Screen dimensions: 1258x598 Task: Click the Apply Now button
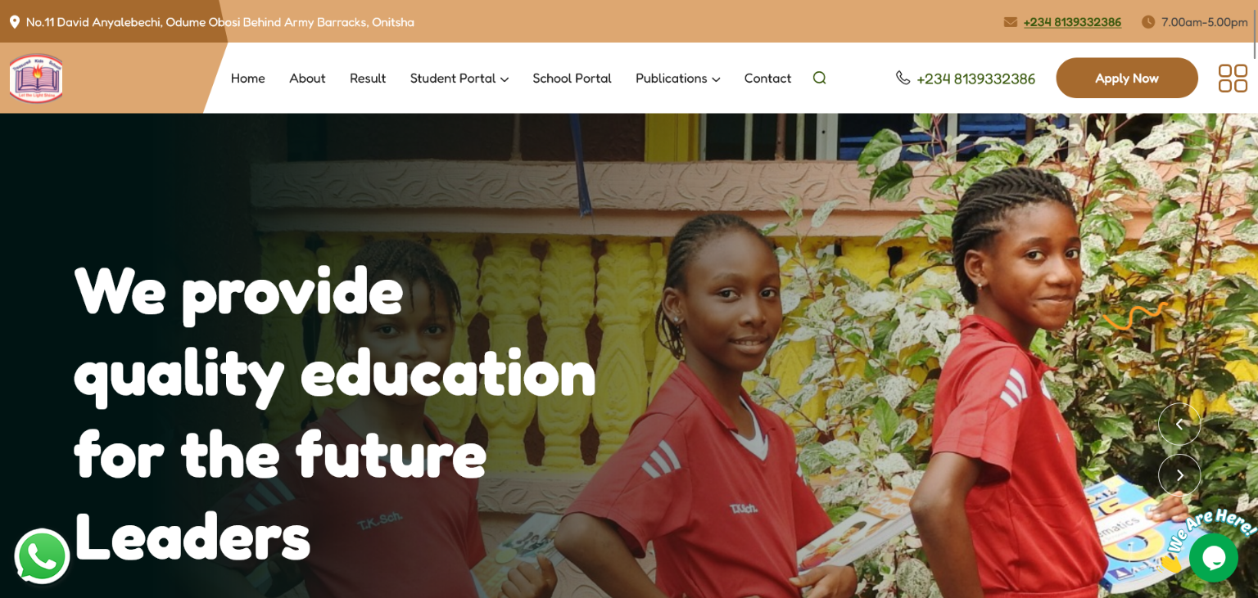click(1127, 78)
